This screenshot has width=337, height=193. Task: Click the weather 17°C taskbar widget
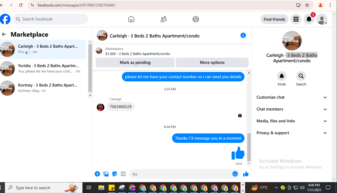(x=260, y=188)
